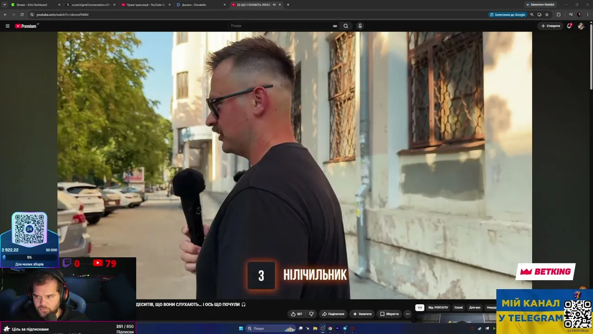This screenshot has width=593, height=334.
Task: Open the YouTube account avatar menu
Action: coord(581,26)
